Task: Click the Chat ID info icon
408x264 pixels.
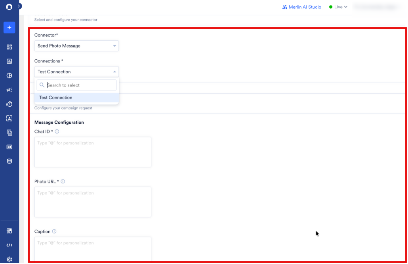Action: 57,132
